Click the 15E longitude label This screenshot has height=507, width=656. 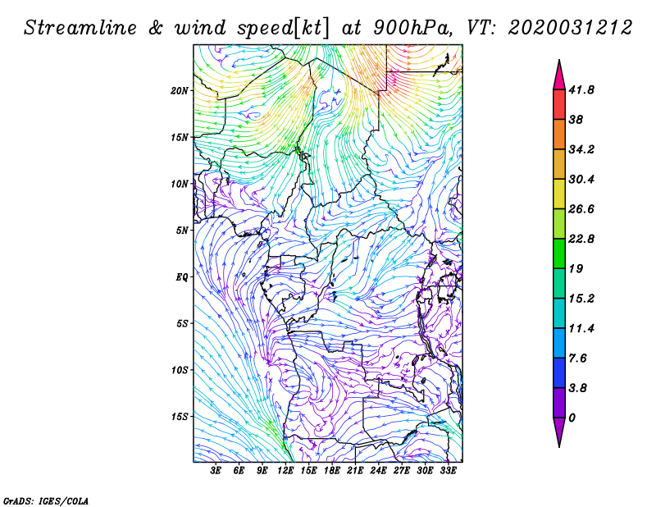point(308,471)
